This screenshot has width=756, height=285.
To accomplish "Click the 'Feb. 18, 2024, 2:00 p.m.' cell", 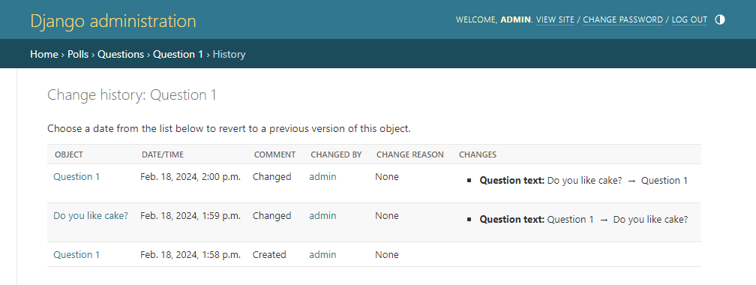I will [190, 177].
